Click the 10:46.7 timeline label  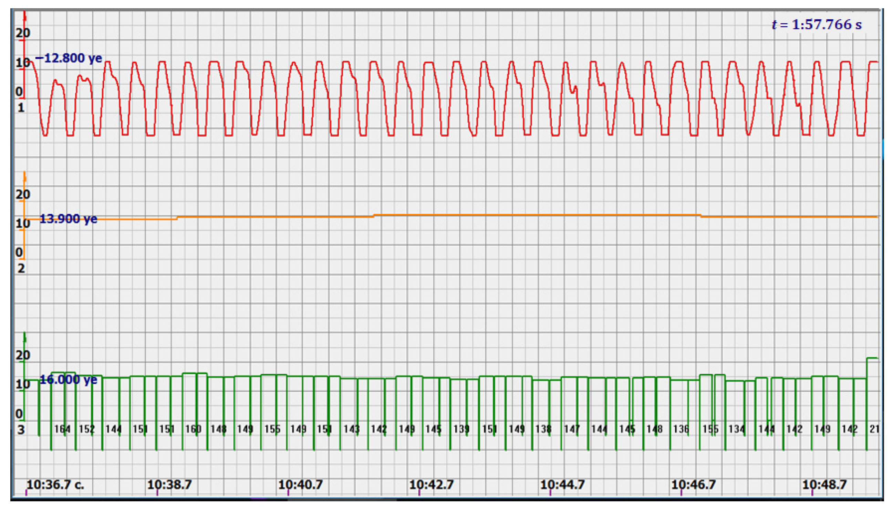click(693, 485)
